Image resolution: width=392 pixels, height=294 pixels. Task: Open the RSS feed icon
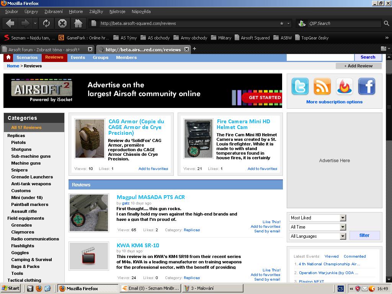pyautogui.click(x=322, y=86)
